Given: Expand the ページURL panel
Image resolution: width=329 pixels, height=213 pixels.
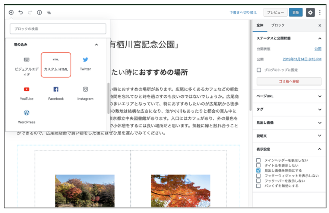Looking at the screenshot, I should coord(289,96).
